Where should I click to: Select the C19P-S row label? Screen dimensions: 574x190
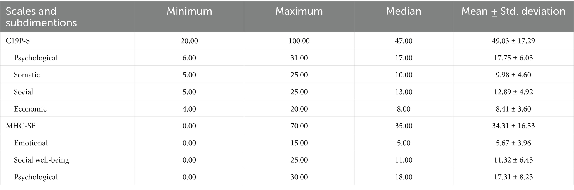pyautogui.click(x=18, y=41)
